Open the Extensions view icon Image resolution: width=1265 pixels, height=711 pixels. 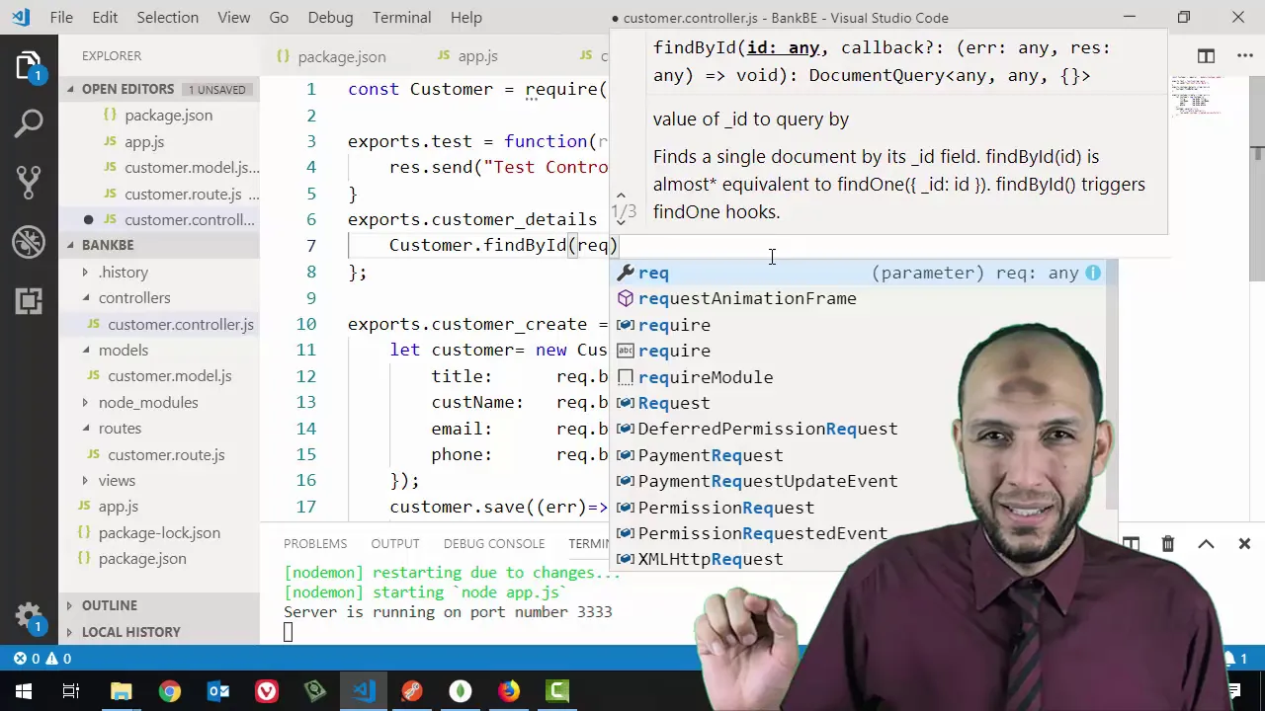pyautogui.click(x=29, y=300)
